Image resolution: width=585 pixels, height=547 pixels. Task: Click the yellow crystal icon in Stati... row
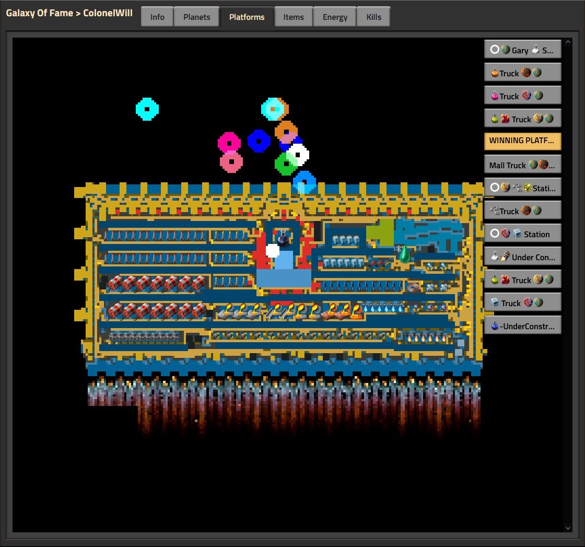[527, 188]
